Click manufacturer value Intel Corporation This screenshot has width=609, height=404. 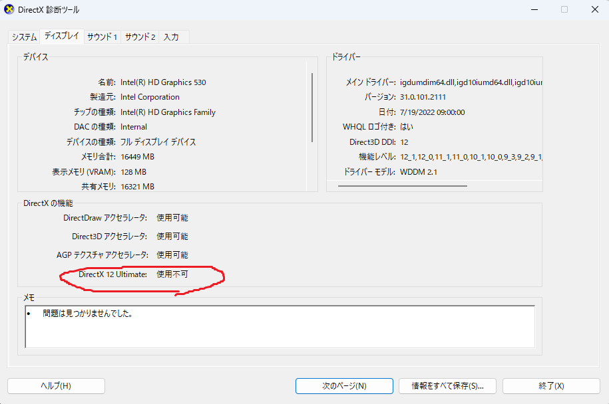[150, 97]
